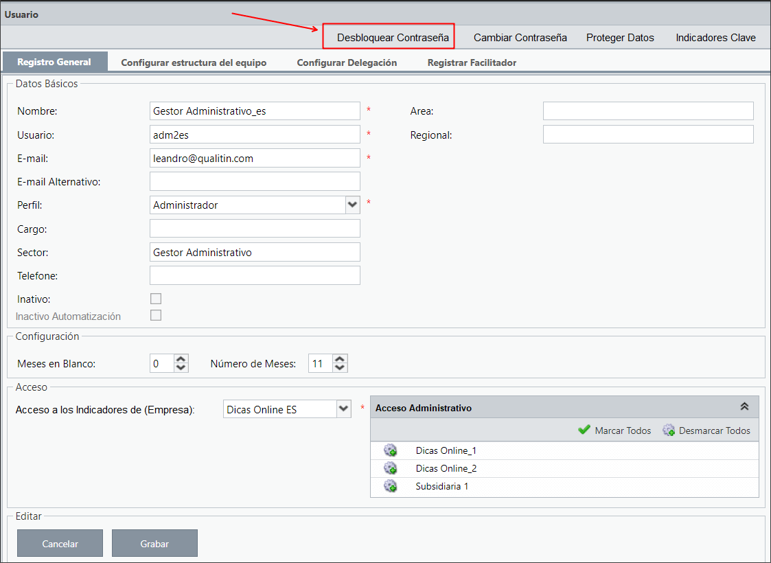Screen dimensions: 771x563
Task: Open the Configurar Delegación tab
Action: click(347, 62)
